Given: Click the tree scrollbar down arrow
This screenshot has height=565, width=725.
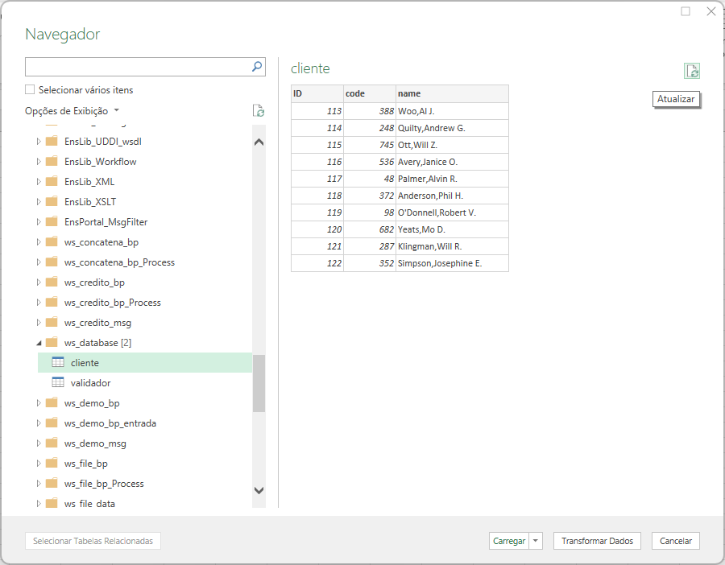Looking at the screenshot, I should click(259, 489).
